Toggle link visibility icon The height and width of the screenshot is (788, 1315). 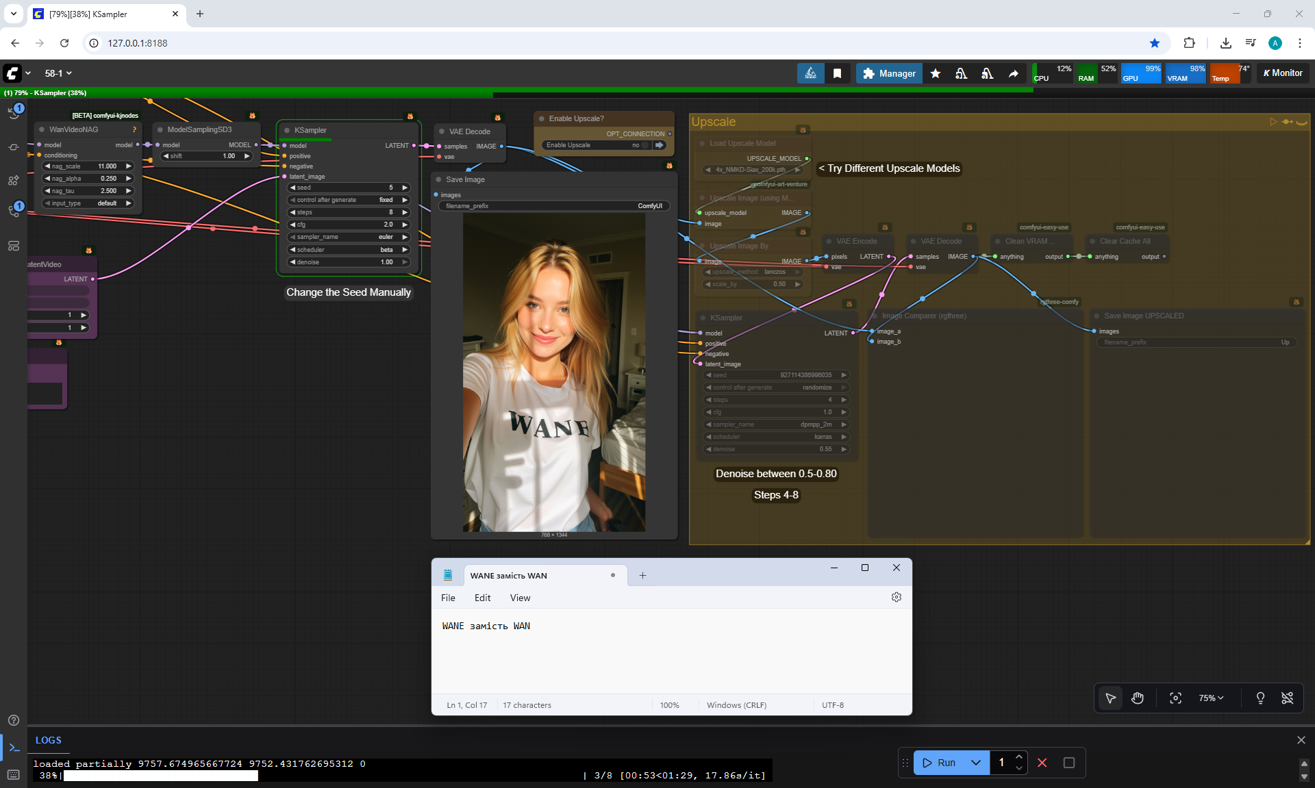1287,698
